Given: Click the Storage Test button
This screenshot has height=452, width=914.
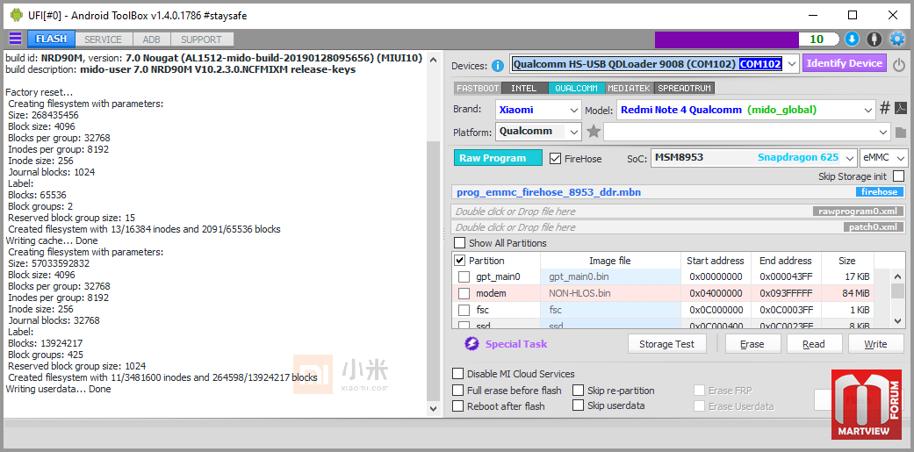Looking at the screenshot, I should click(x=666, y=344).
